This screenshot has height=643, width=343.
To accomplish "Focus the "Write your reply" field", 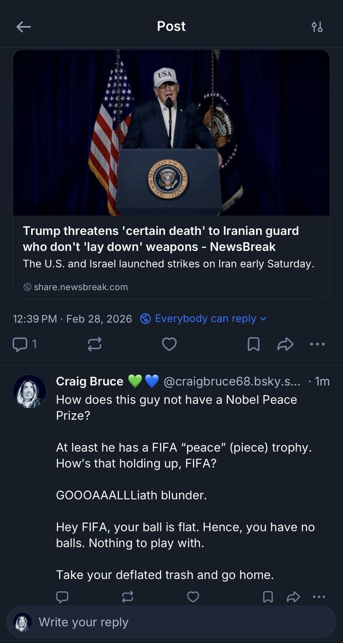I will click(x=180, y=622).
